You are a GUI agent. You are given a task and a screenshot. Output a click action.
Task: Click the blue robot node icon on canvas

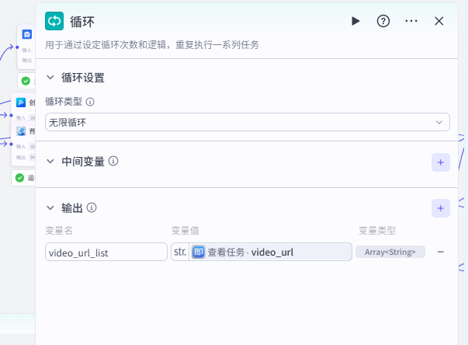[27, 35]
